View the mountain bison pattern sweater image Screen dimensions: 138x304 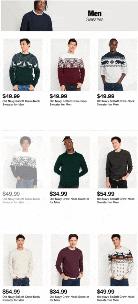pos(117,260)
